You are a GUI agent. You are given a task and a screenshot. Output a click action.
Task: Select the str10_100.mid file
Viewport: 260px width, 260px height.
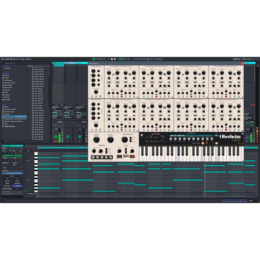[x=39, y=110]
